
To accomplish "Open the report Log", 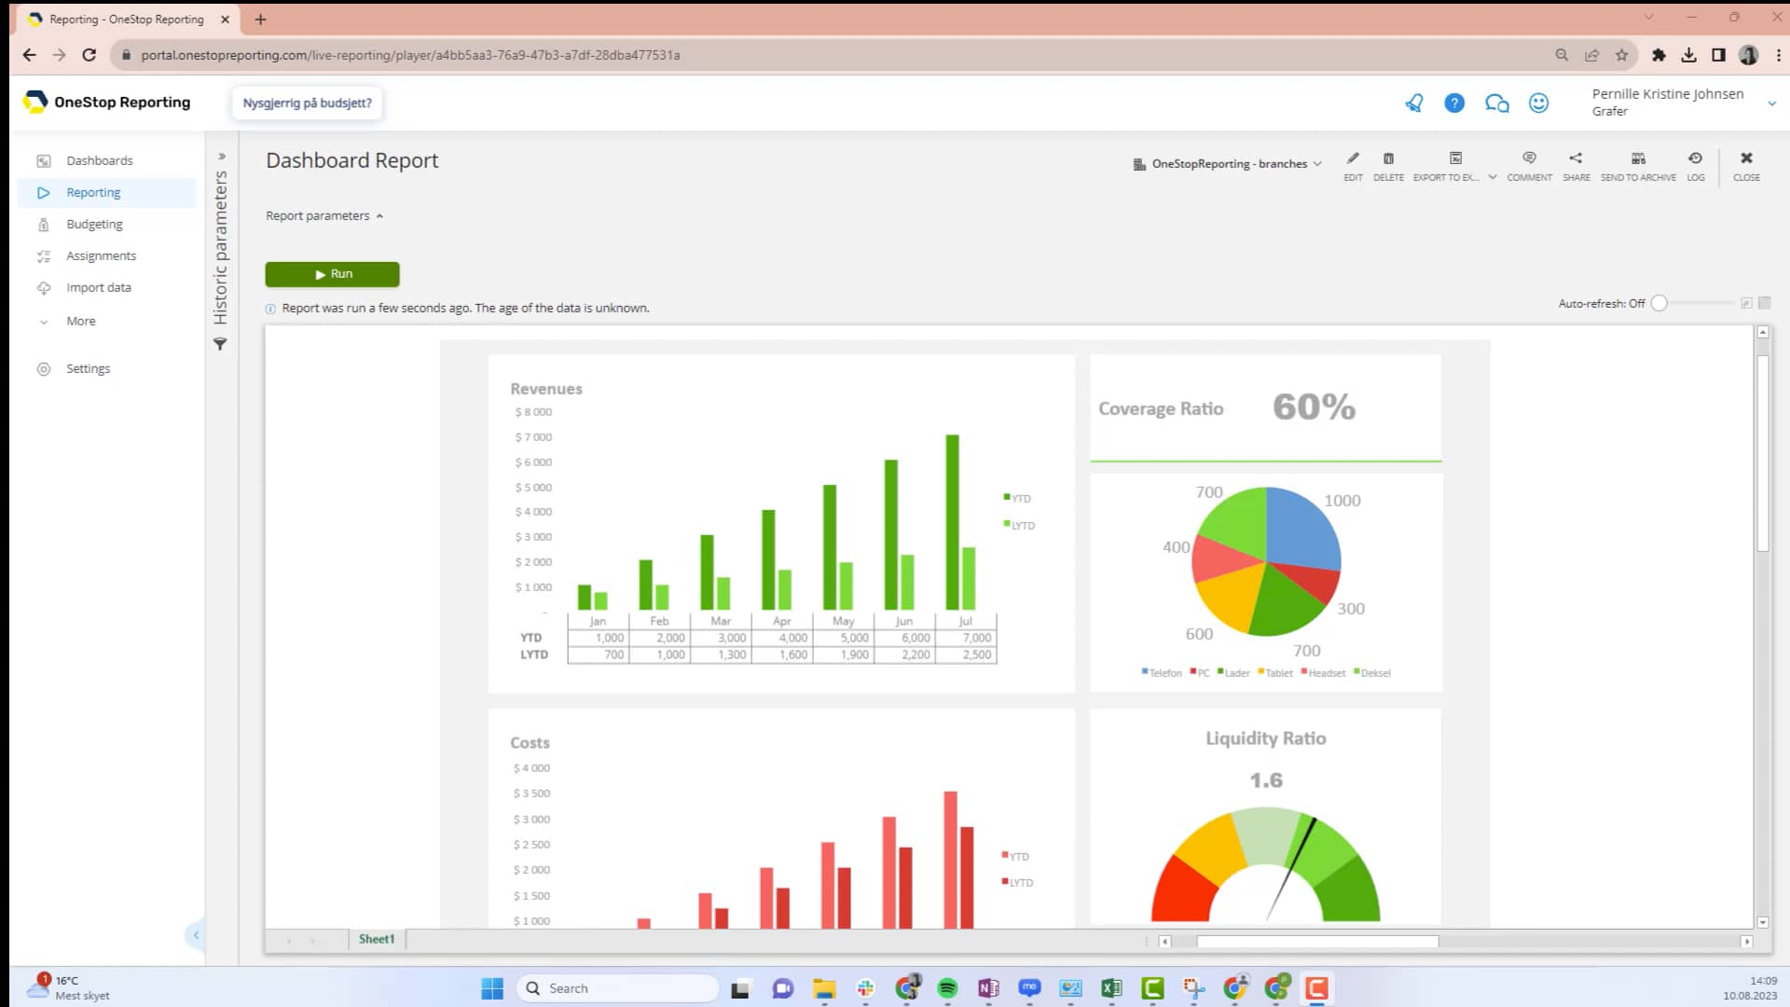I will click(1695, 159).
